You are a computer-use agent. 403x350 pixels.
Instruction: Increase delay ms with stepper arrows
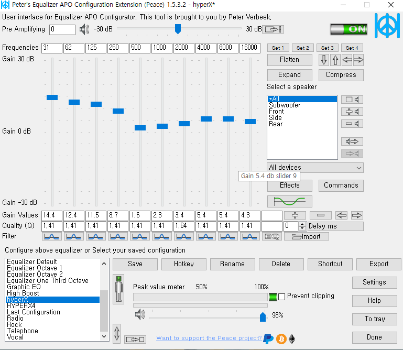coord(302,224)
